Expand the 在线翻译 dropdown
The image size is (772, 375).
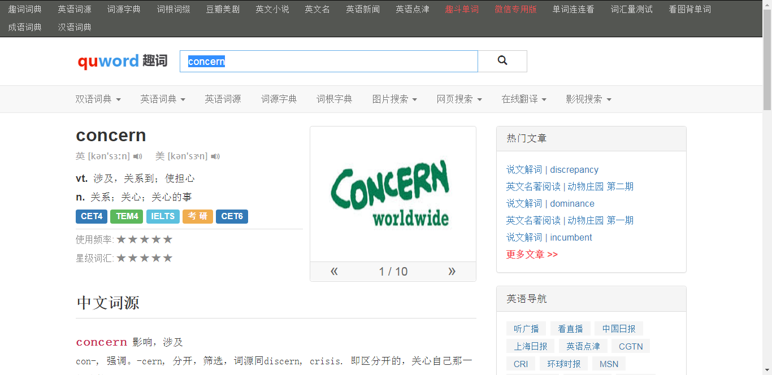pyautogui.click(x=524, y=99)
